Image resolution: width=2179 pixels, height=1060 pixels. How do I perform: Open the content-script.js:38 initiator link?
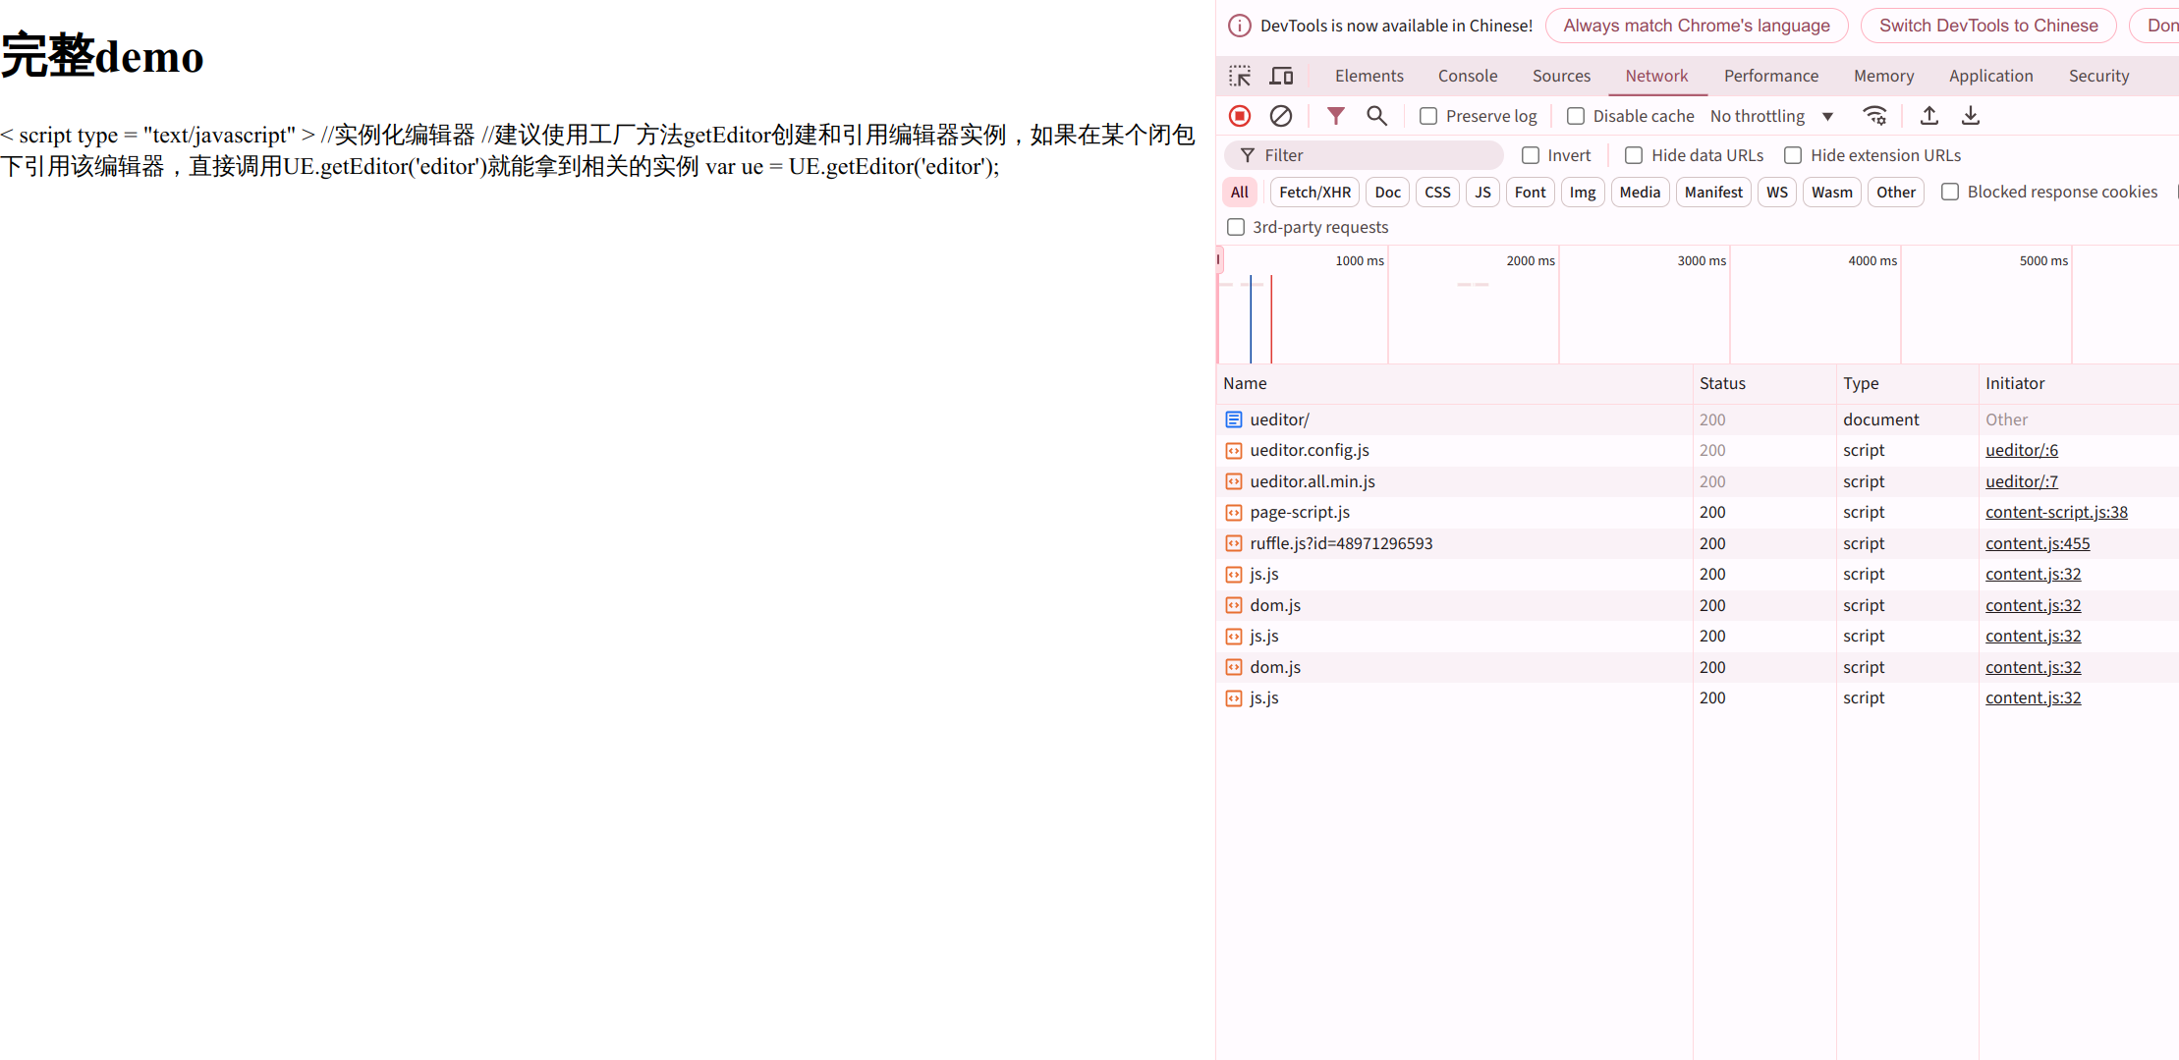[2056, 513]
